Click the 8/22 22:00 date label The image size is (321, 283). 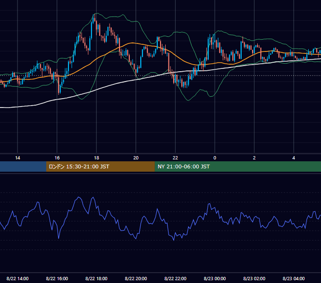pos(175,278)
